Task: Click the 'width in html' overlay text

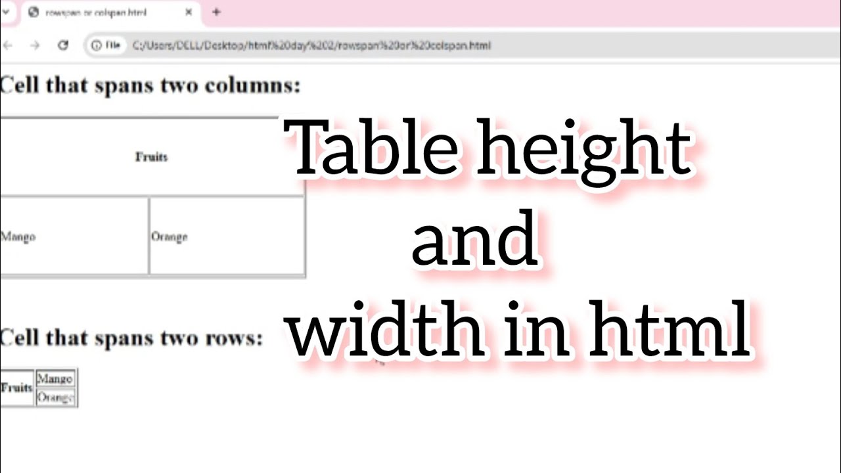Action: (519, 328)
